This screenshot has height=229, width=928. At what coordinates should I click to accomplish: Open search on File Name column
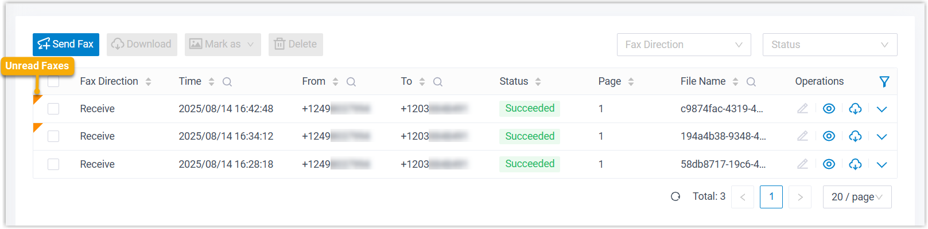[x=751, y=82]
